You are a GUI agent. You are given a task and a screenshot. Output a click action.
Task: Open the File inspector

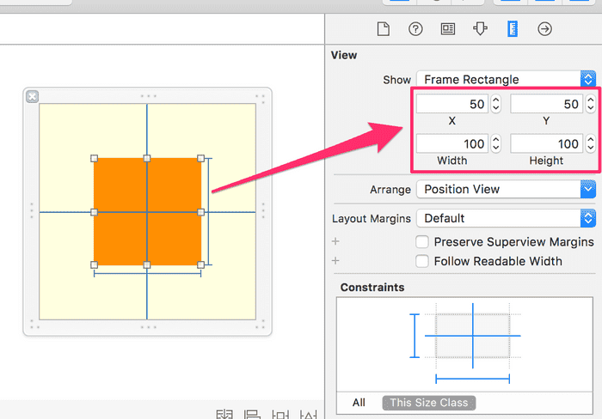pyautogui.click(x=384, y=29)
